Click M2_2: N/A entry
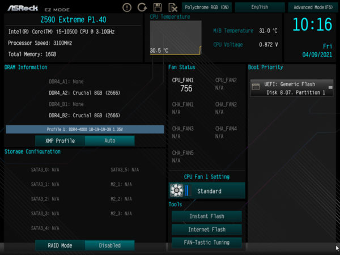Image resolution: width=340 pixels, height=255 pixels. point(121,199)
